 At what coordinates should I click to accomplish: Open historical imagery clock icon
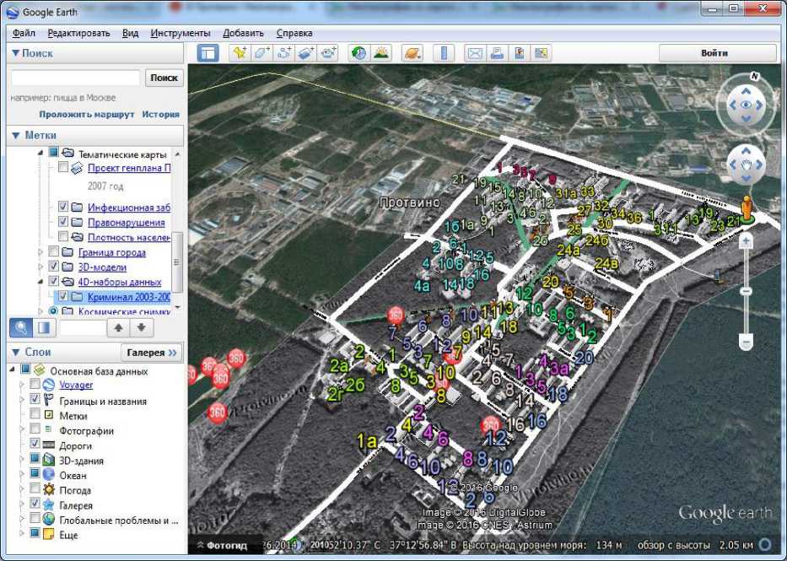[359, 53]
